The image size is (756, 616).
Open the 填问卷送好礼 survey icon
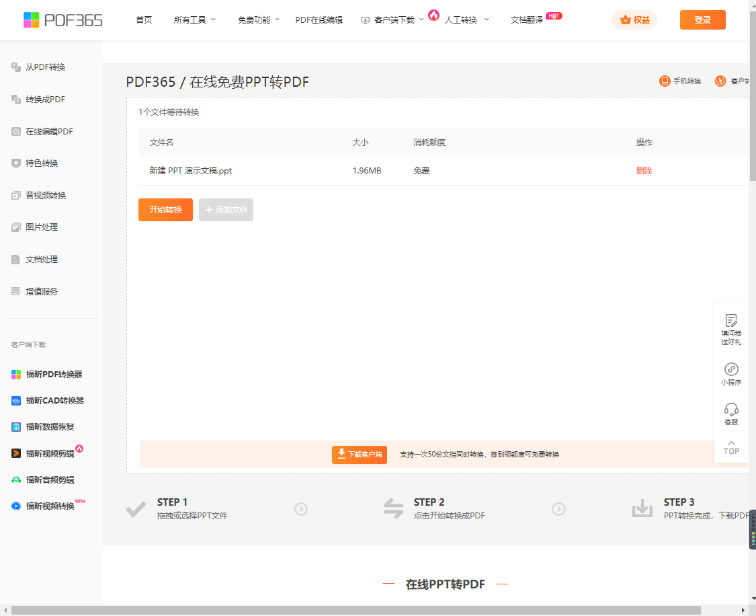[x=731, y=320]
